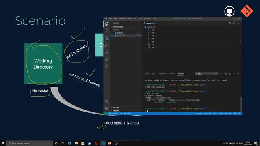The width and height of the screenshot is (260, 146).
Task: Open the Run menu
Action: [x=140, y=19]
